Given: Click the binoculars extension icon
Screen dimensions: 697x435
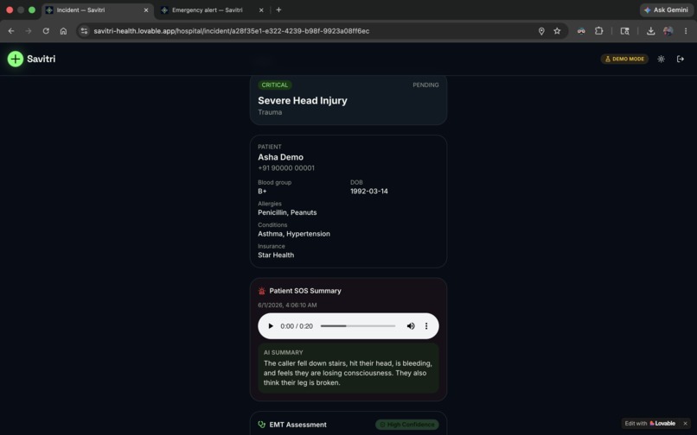Looking at the screenshot, I should coord(581,31).
